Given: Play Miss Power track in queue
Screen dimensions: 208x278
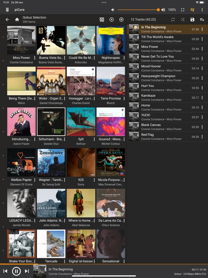Looking at the screenshot, I should point(167,49).
